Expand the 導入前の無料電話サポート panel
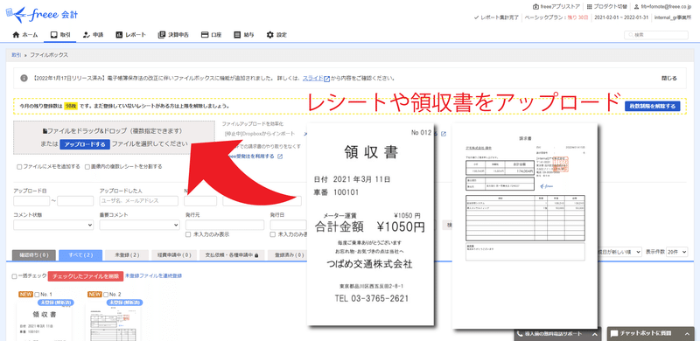 point(557,334)
